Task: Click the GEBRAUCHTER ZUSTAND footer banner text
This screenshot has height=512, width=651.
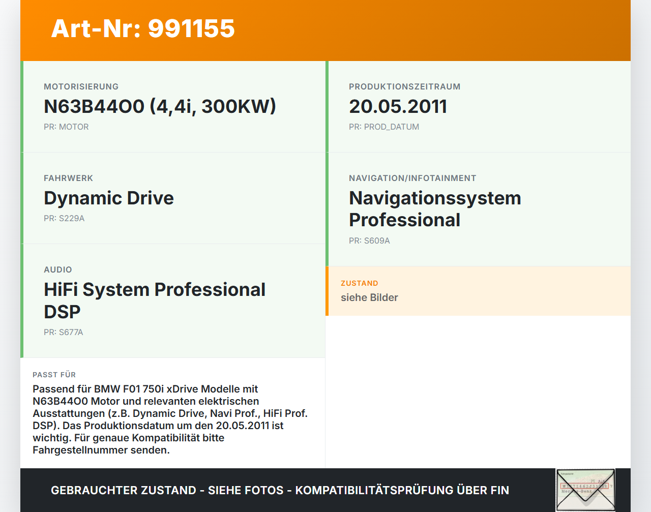Action: coord(280,490)
